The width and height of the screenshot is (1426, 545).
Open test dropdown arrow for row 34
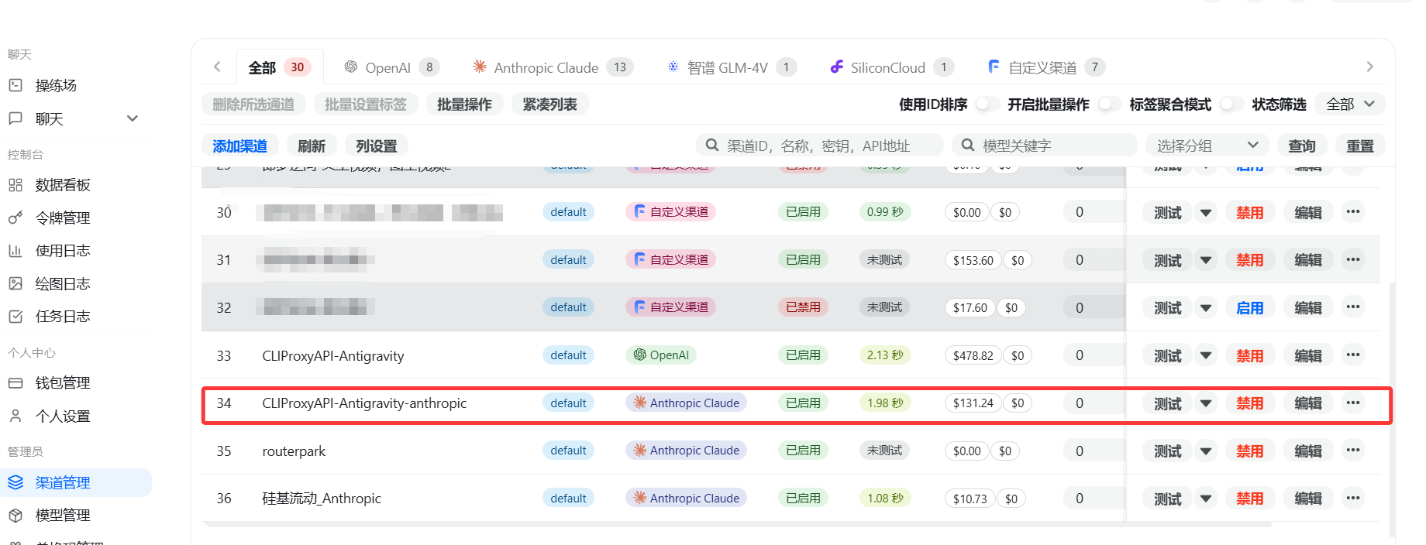click(1206, 403)
